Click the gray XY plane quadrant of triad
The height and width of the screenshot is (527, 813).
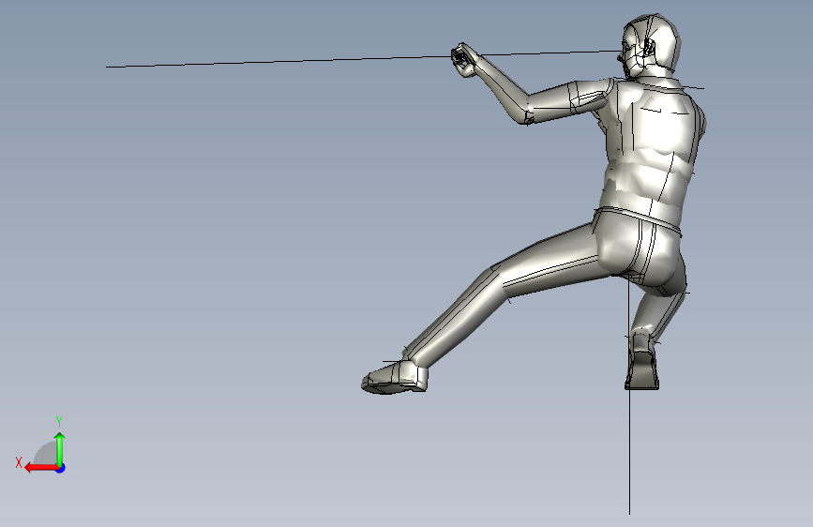tap(47, 454)
